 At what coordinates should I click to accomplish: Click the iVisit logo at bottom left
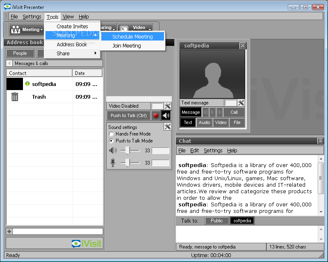tap(87, 244)
